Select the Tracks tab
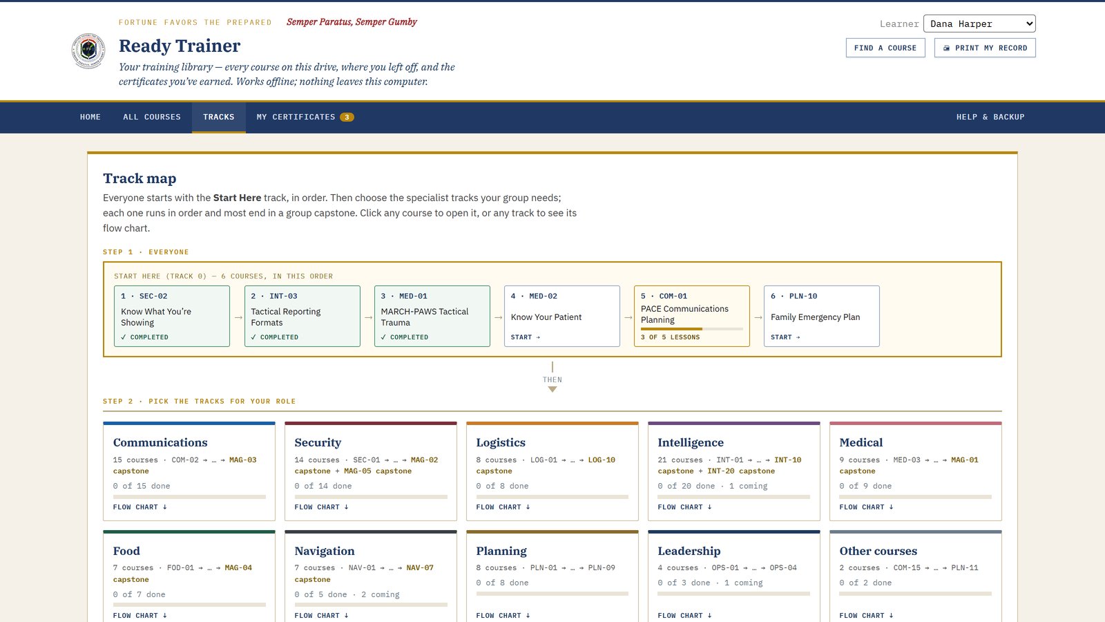This screenshot has height=622, width=1105. pos(219,117)
